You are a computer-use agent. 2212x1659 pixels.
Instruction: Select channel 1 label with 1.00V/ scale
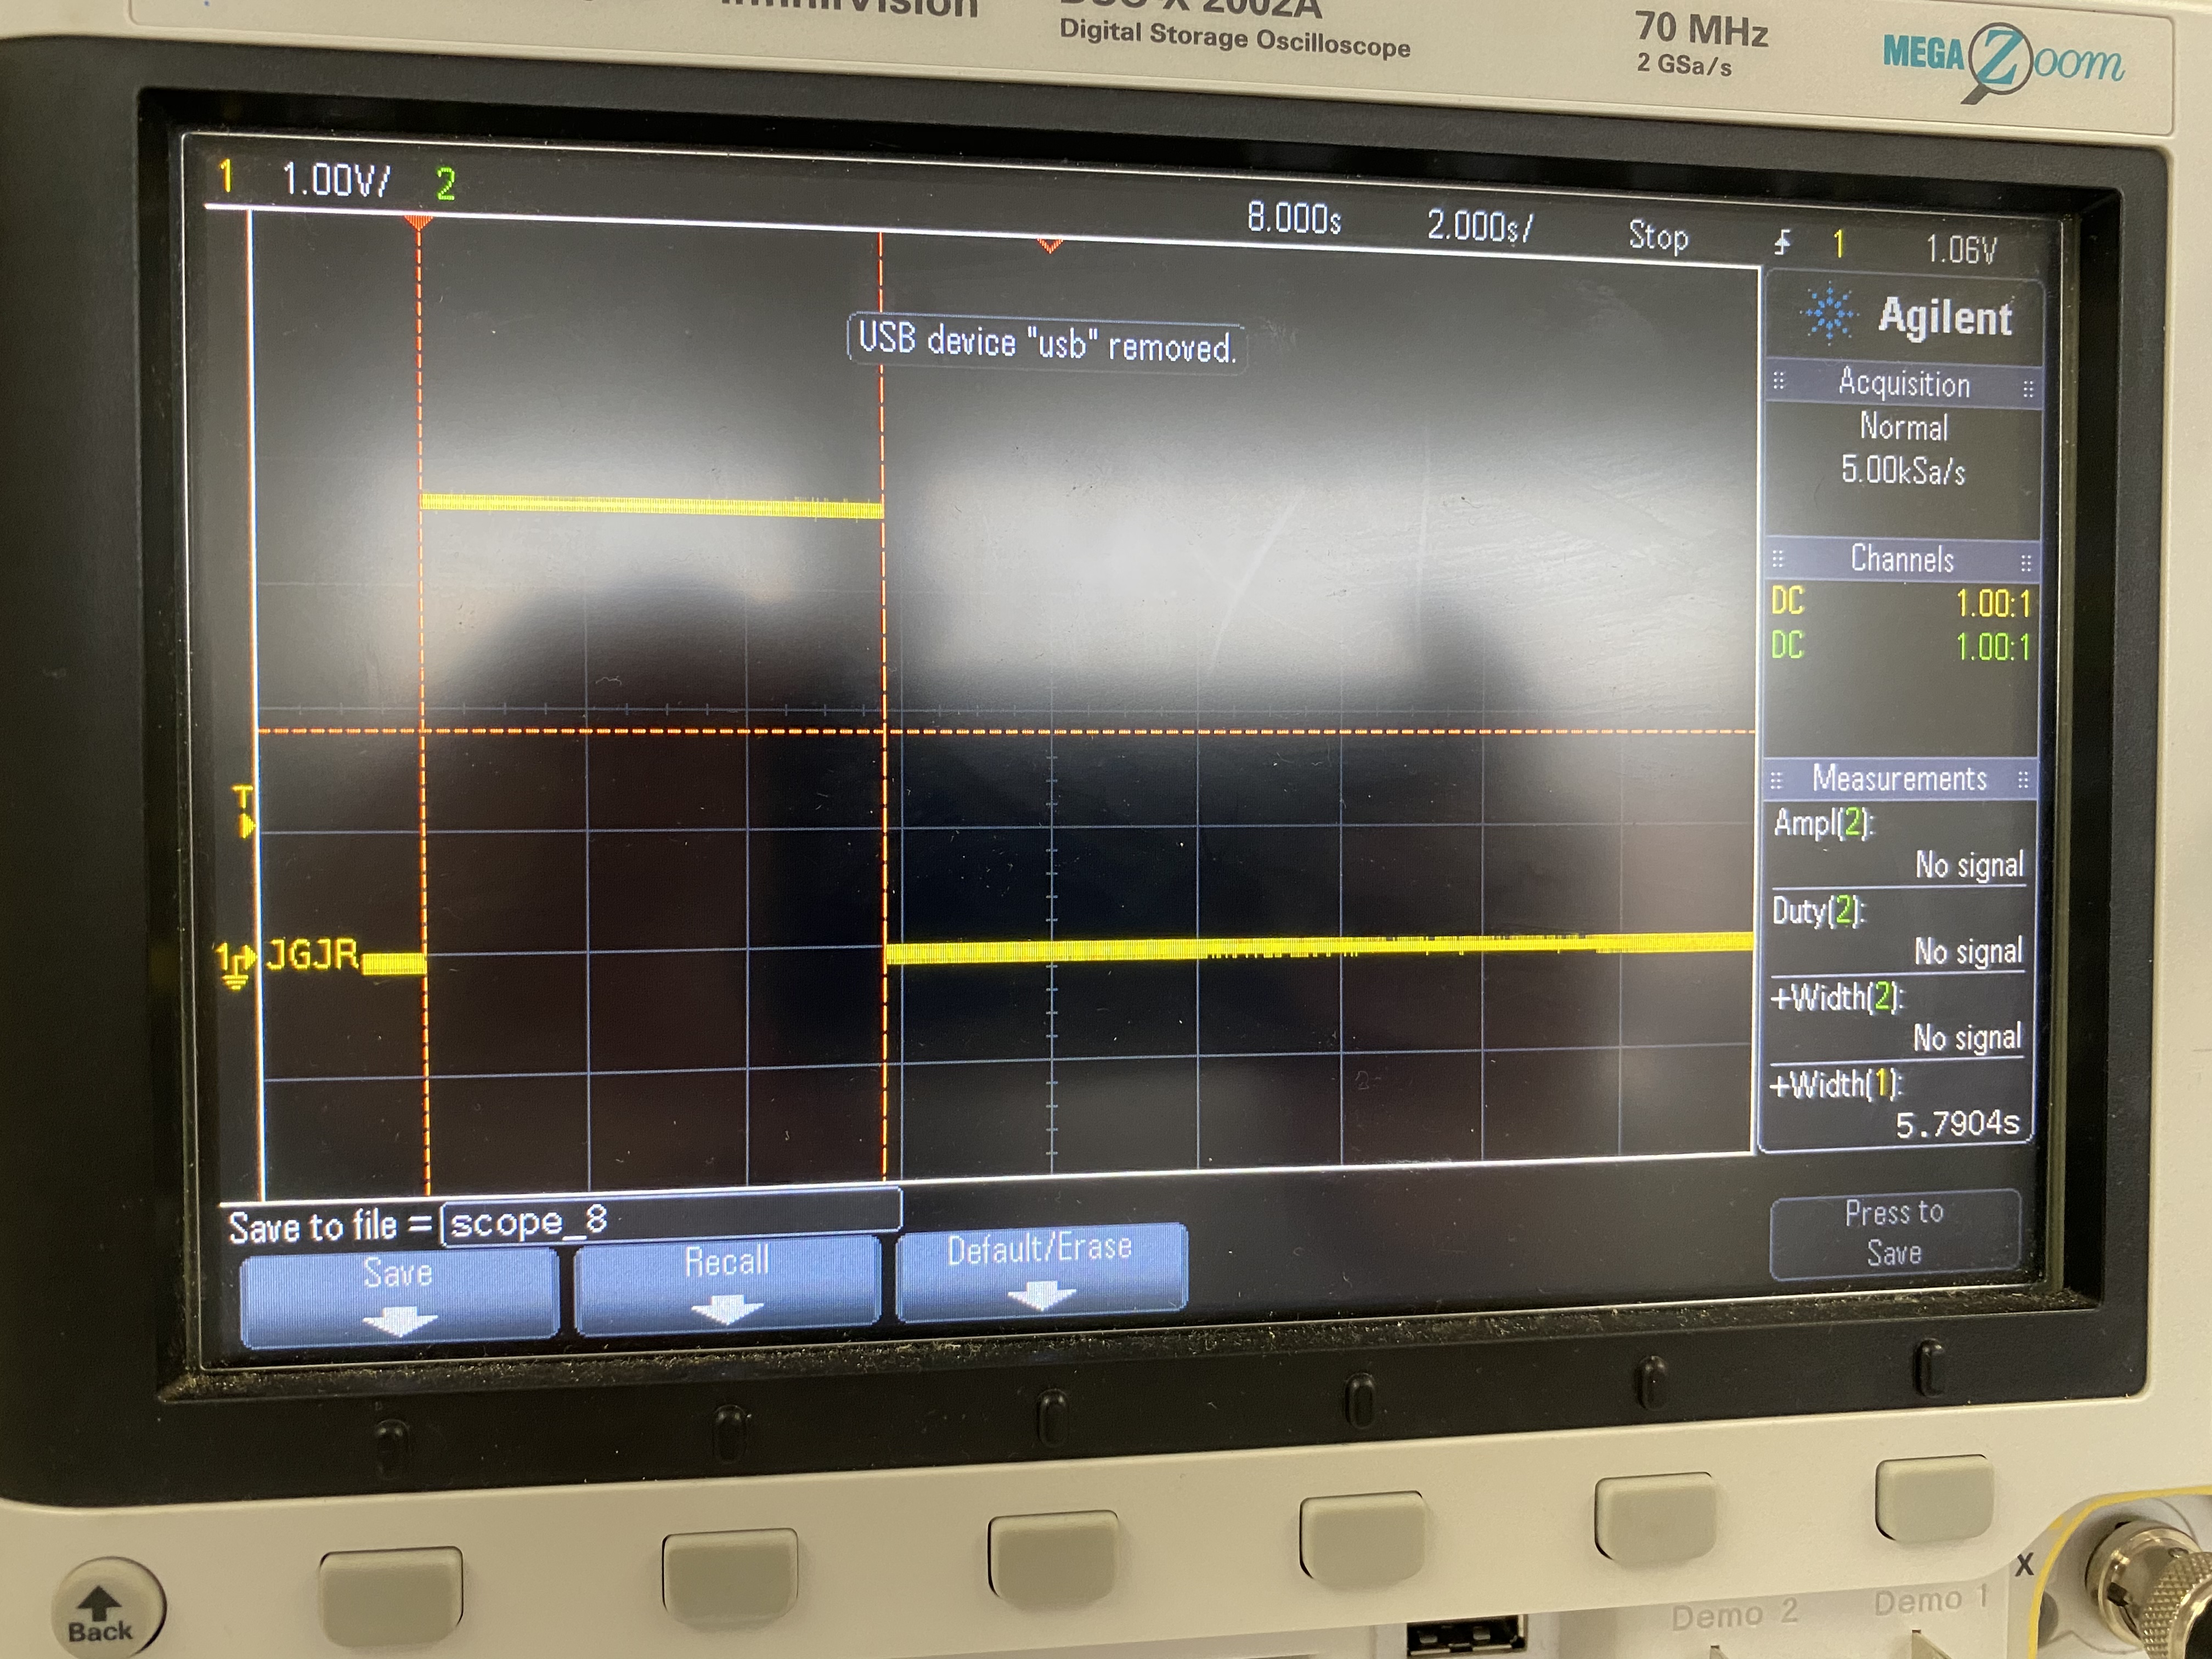coord(305,178)
